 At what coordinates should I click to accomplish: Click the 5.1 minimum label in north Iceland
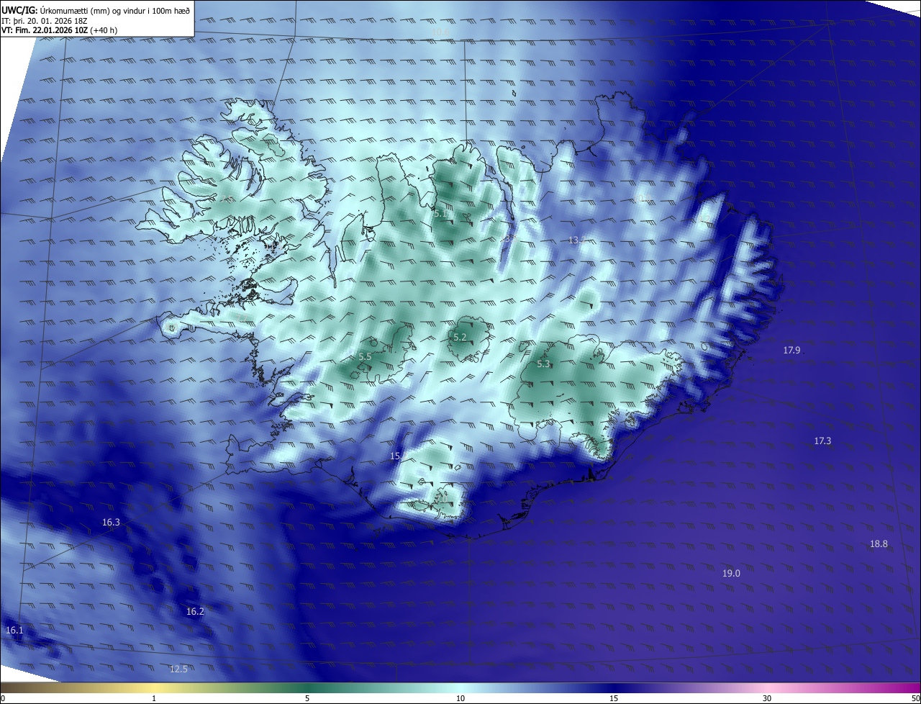tap(440, 214)
